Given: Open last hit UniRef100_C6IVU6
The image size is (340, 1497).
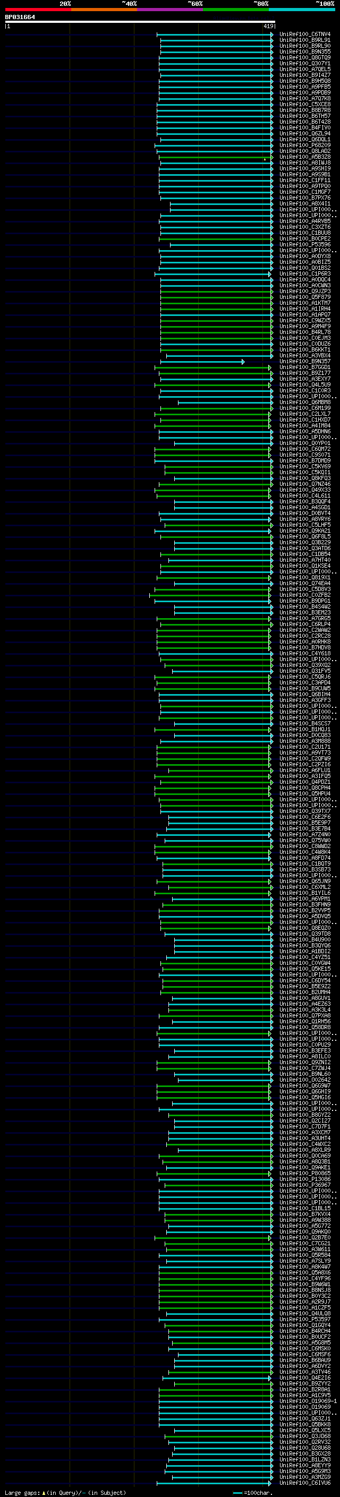Looking at the screenshot, I should pos(304,1483).
